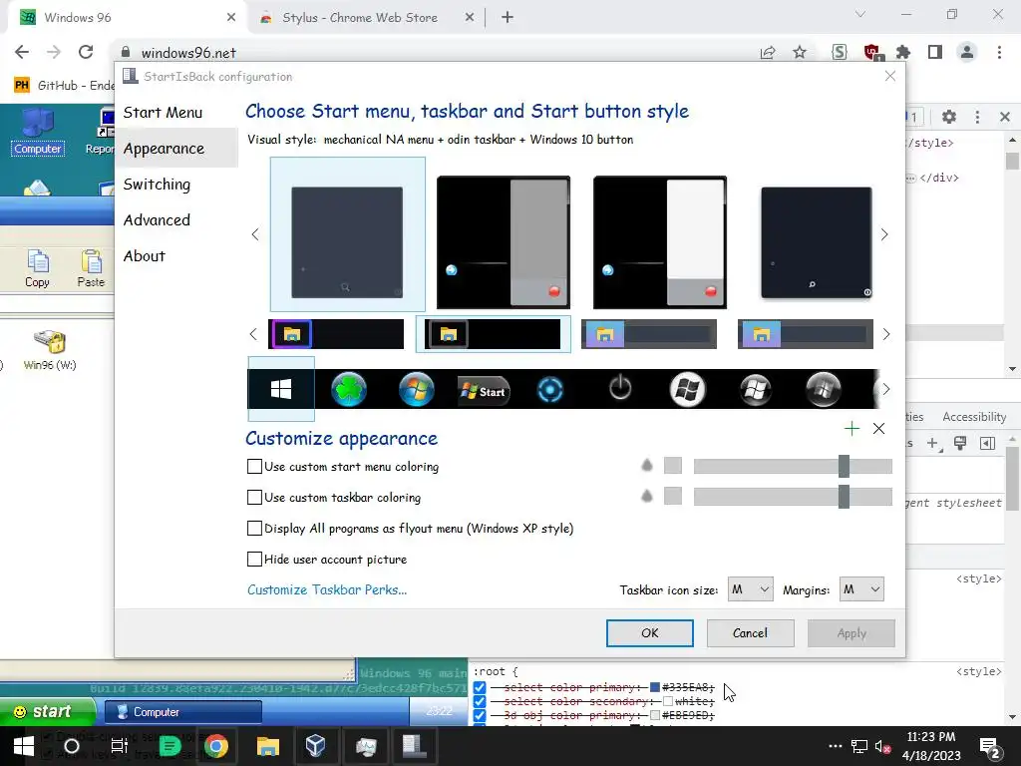Choose the blue ring target start button
This screenshot has height=766, width=1021.
click(550, 390)
